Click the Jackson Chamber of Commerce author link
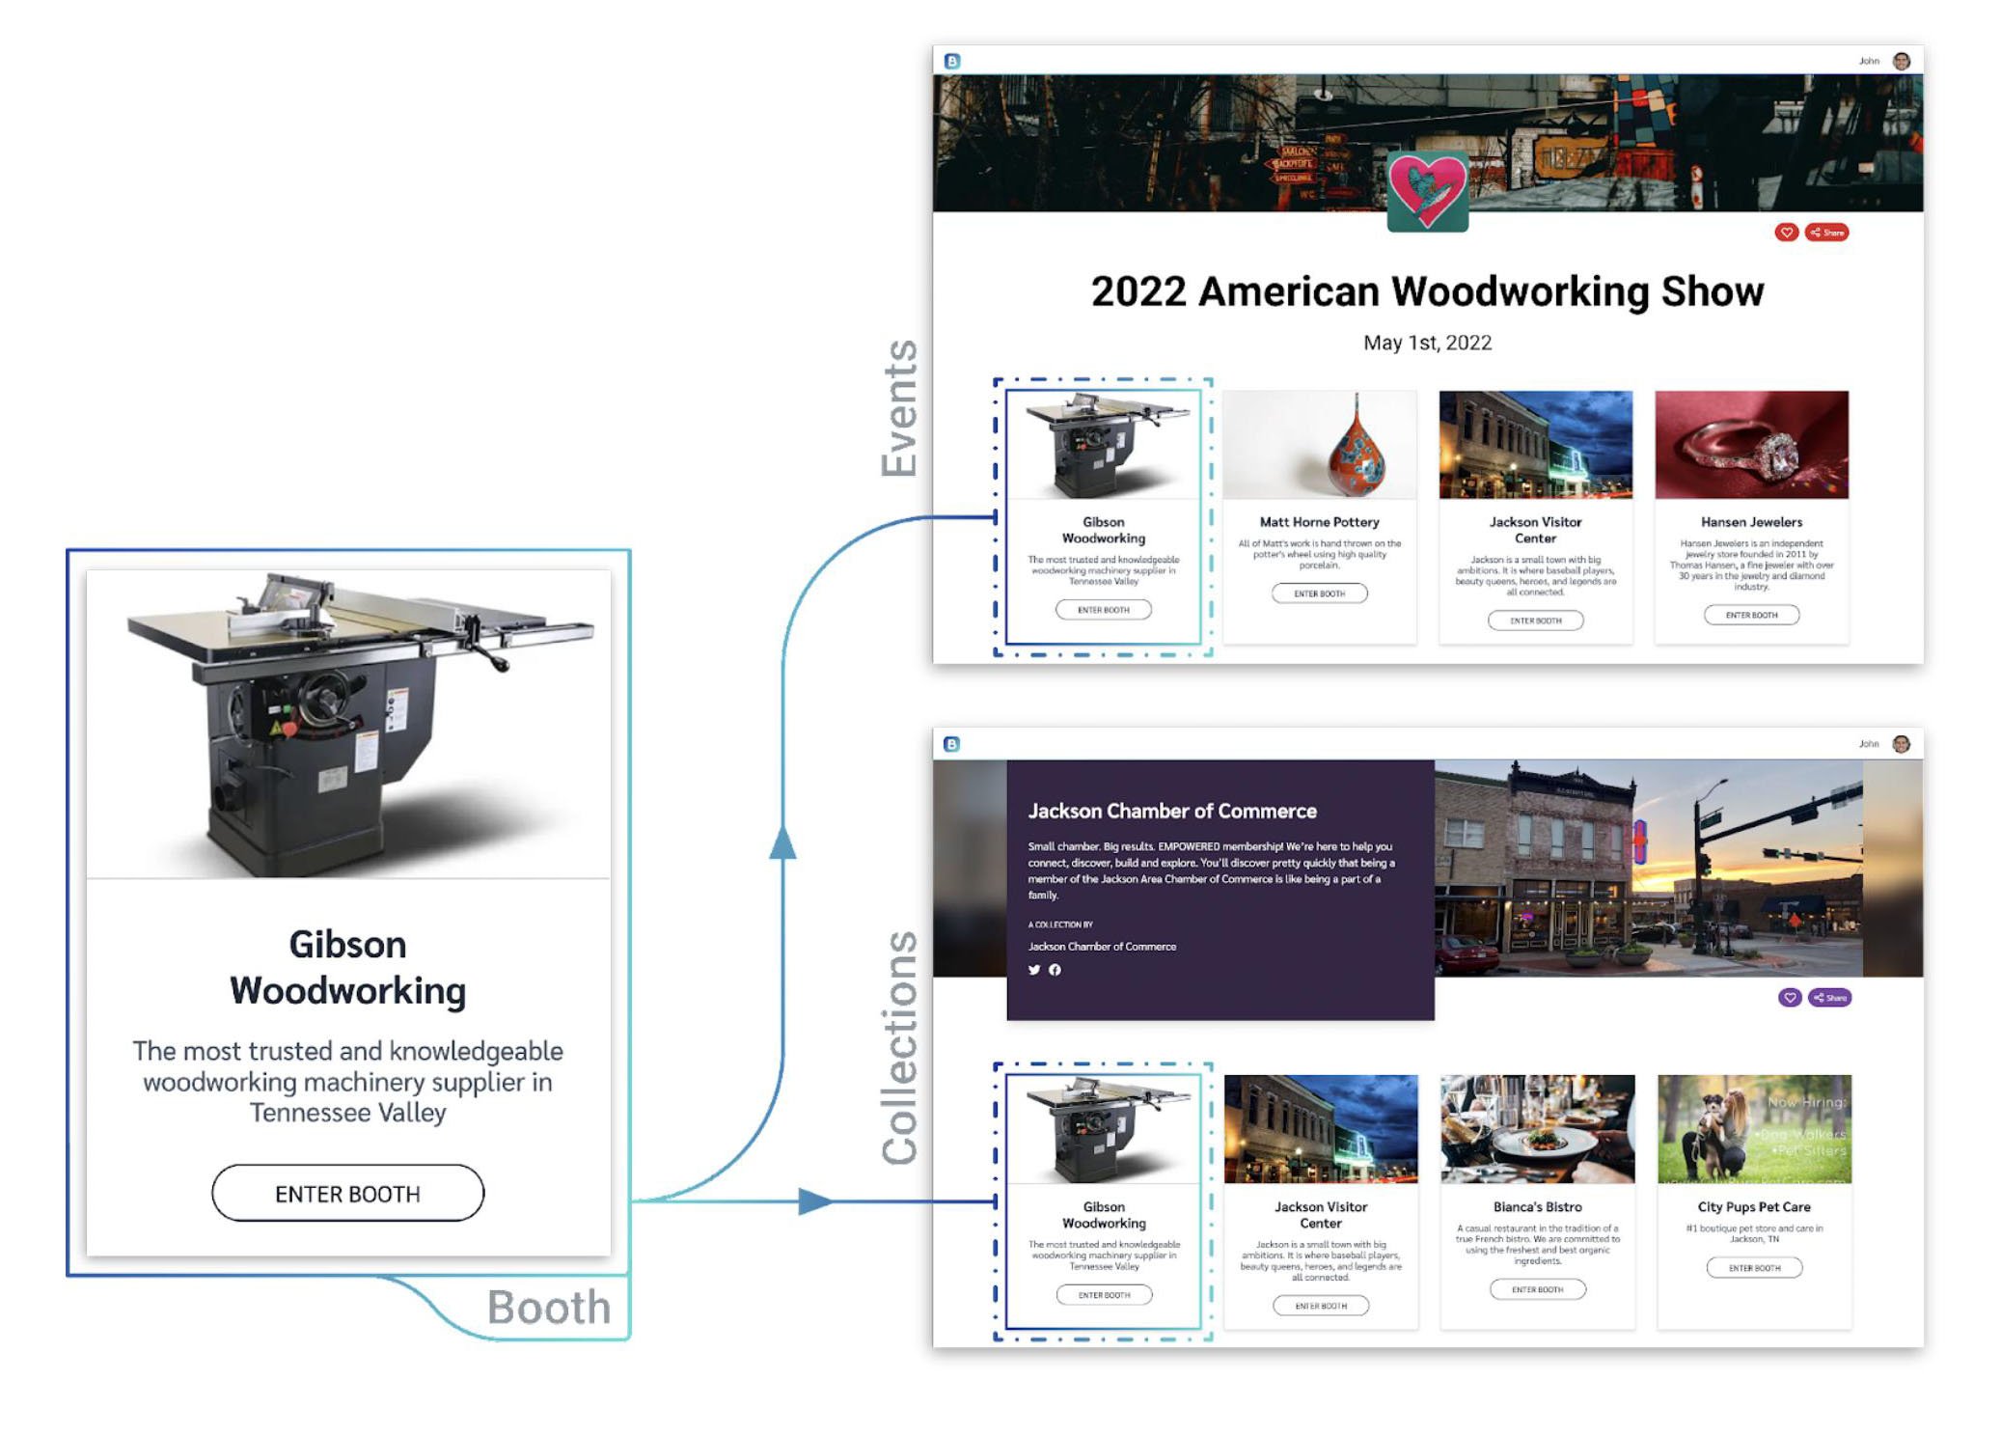 1102,947
